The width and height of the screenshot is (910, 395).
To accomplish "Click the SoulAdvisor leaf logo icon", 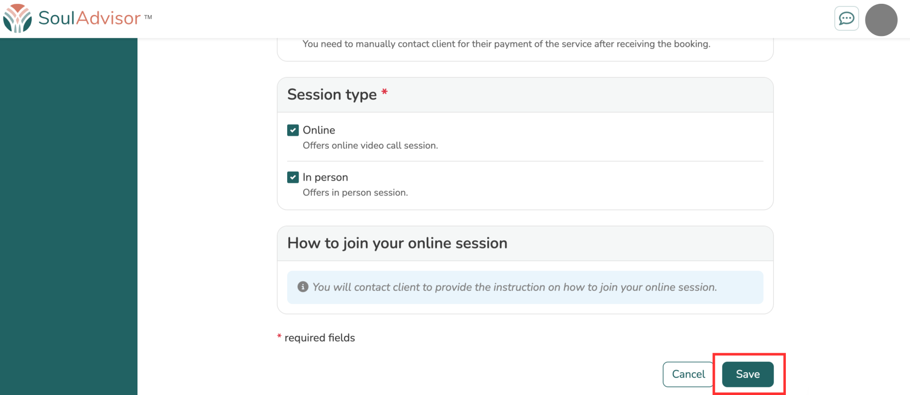I will pyautogui.click(x=18, y=18).
